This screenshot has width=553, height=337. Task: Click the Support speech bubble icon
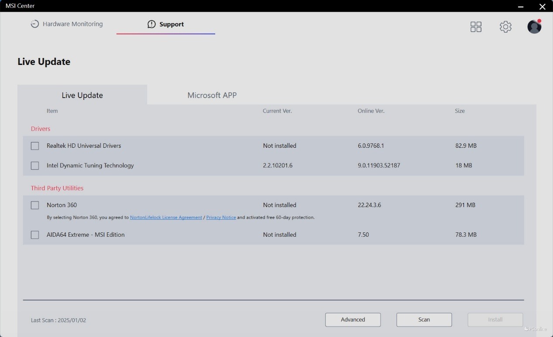tap(151, 24)
